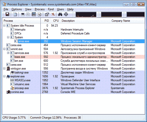This screenshot has width=147, height=122.
Task: Click 'Windows Session Manager' description
Action: pyautogui.click(x=77, y=41)
